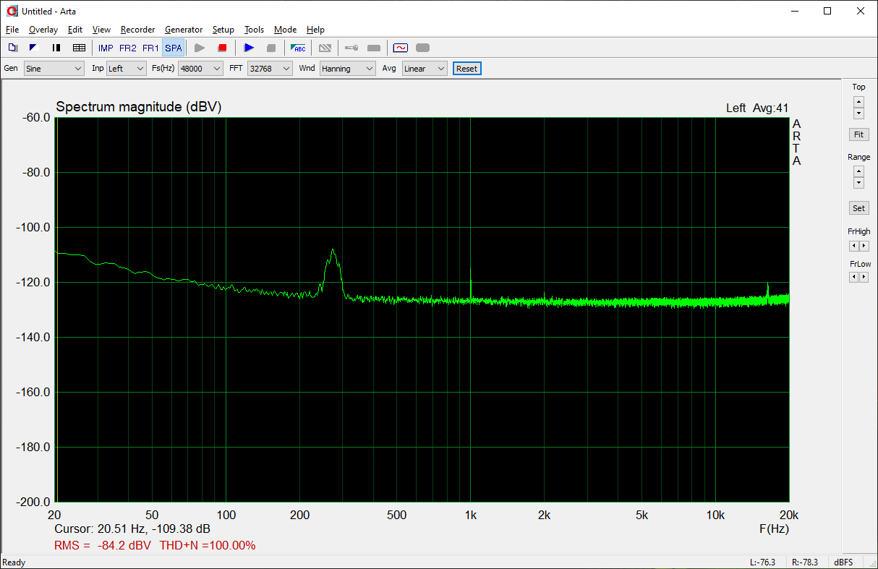Click the Copy toolbar icon
Image resolution: width=878 pixels, height=569 pixels.
(x=12, y=48)
